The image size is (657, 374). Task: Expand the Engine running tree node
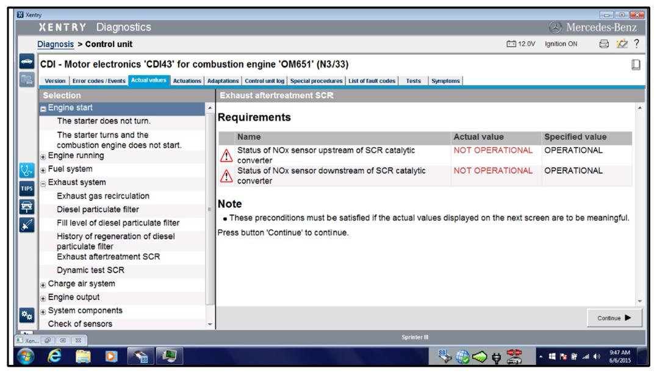click(x=43, y=157)
